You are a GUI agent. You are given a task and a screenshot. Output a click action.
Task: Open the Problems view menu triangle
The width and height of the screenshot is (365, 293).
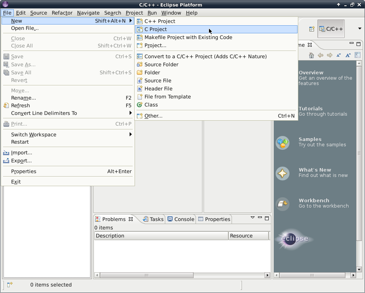point(253,218)
